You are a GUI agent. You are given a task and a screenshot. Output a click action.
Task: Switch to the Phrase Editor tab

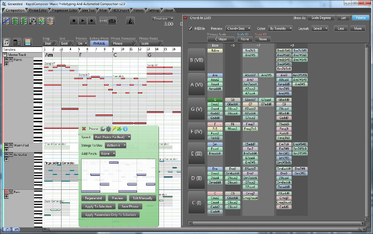tap(38, 10)
